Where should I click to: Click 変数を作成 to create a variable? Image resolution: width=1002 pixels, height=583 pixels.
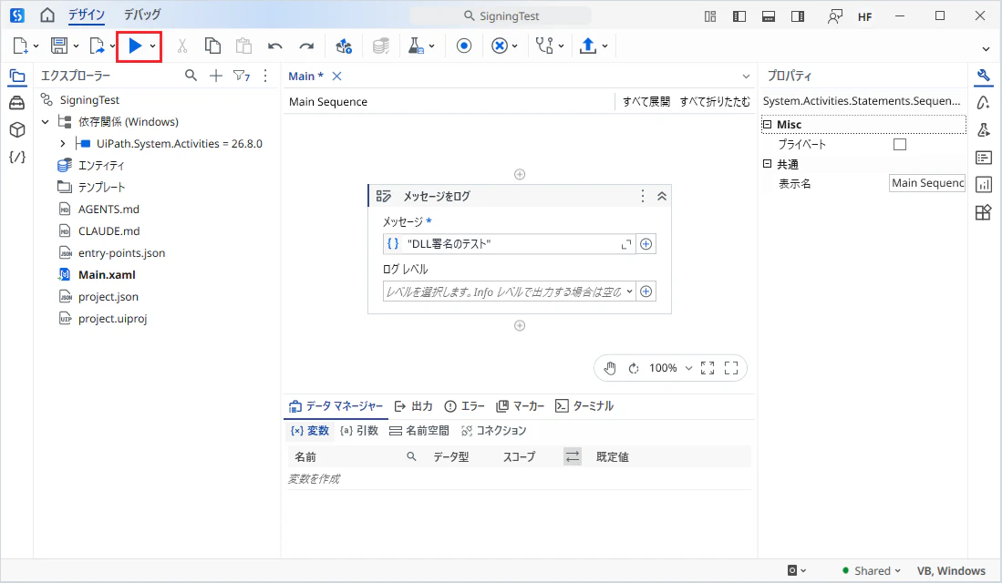pyautogui.click(x=314, y=479)
